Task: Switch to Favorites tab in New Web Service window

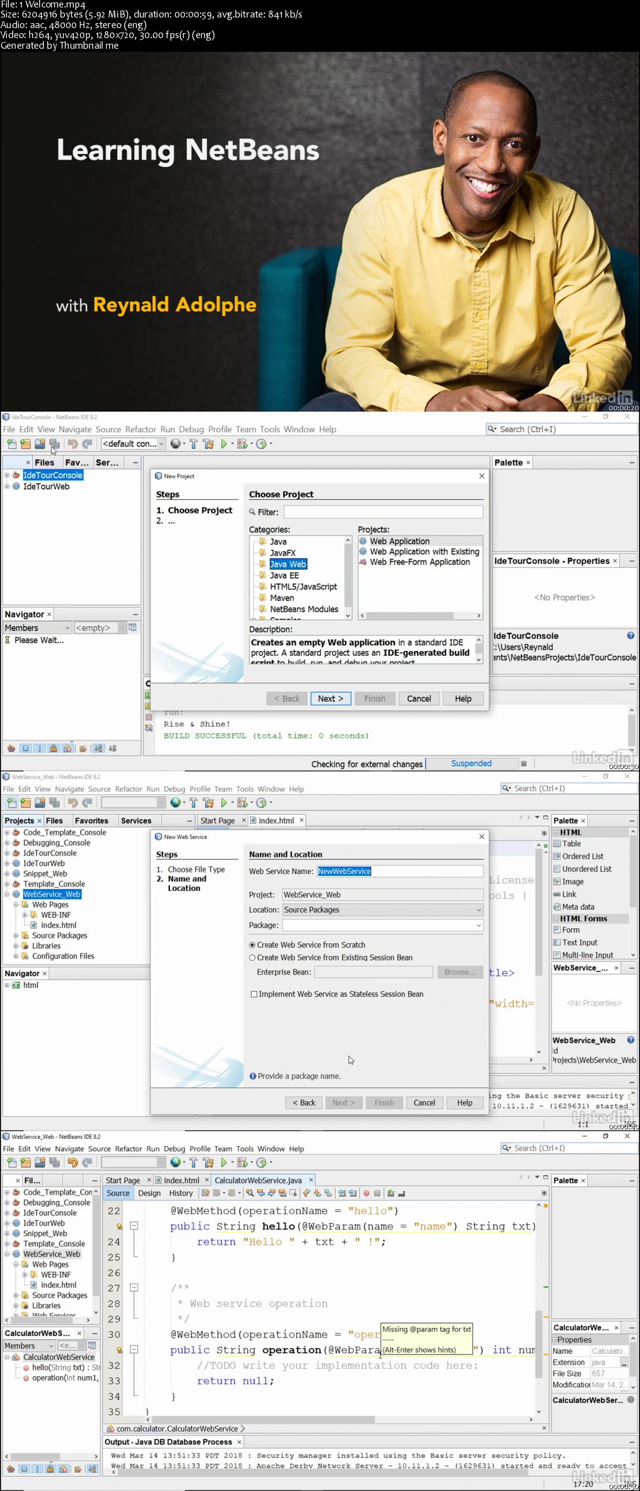Action: click(91, 821)
